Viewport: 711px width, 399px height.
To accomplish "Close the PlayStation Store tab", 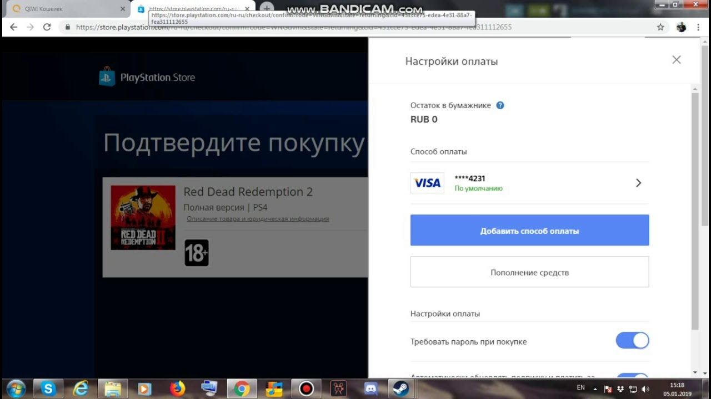I will pyautogui.click(x=247, y=9).
